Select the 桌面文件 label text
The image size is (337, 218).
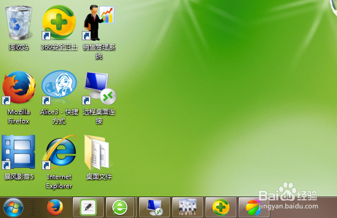(99, 177)
